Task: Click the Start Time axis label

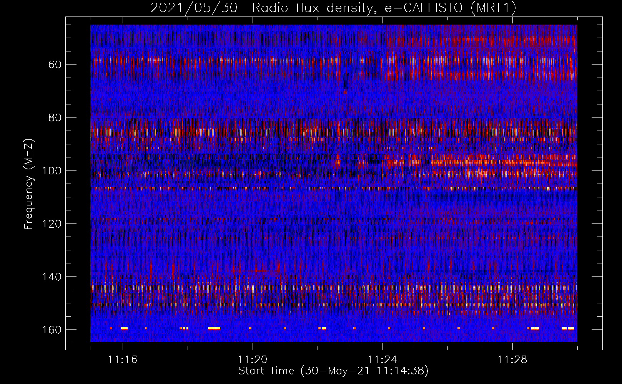Action: [x=333, y=371]
